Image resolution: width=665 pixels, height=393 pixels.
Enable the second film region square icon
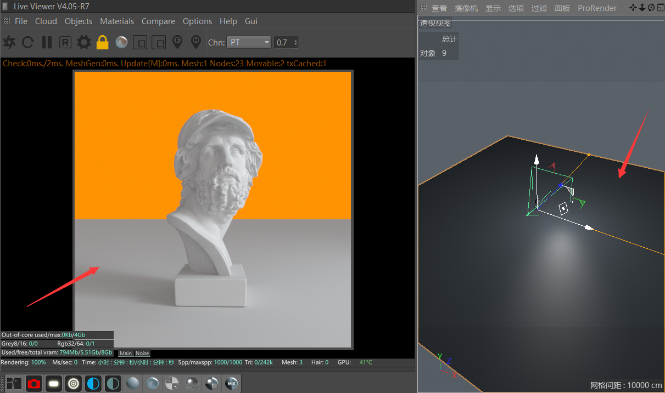tap(159, 42)
